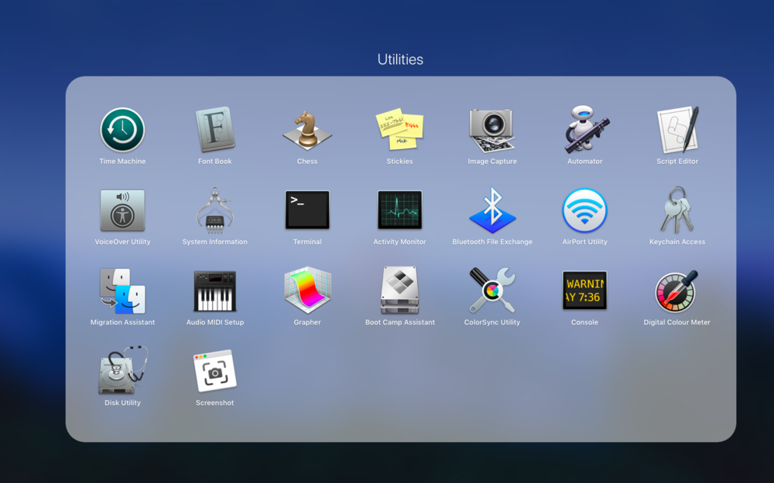Click the "Font Book" label text

[x=214, y=162]
